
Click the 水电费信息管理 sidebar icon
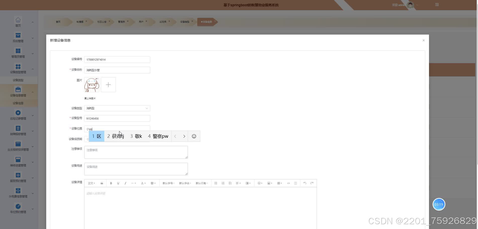(18, 191)
